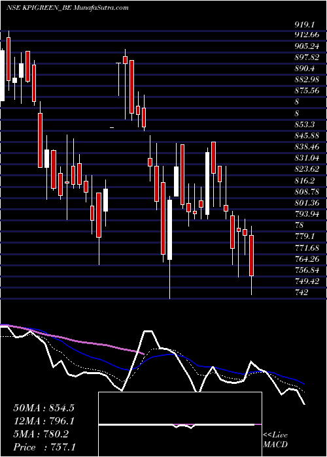Click the 'Price : 757.1' readout
This screenshot has width=327, height=457.
[x=44, y=447]
